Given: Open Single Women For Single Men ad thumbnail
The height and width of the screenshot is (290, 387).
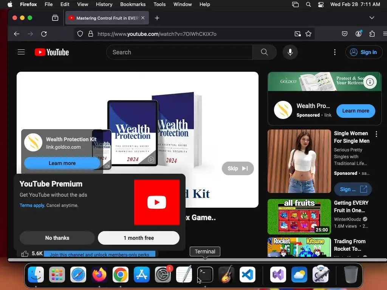Looking at the screenshot, I should (299, 161).
